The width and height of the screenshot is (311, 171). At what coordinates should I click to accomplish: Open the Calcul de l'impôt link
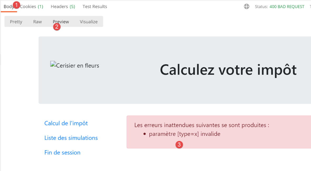[66, 123]
